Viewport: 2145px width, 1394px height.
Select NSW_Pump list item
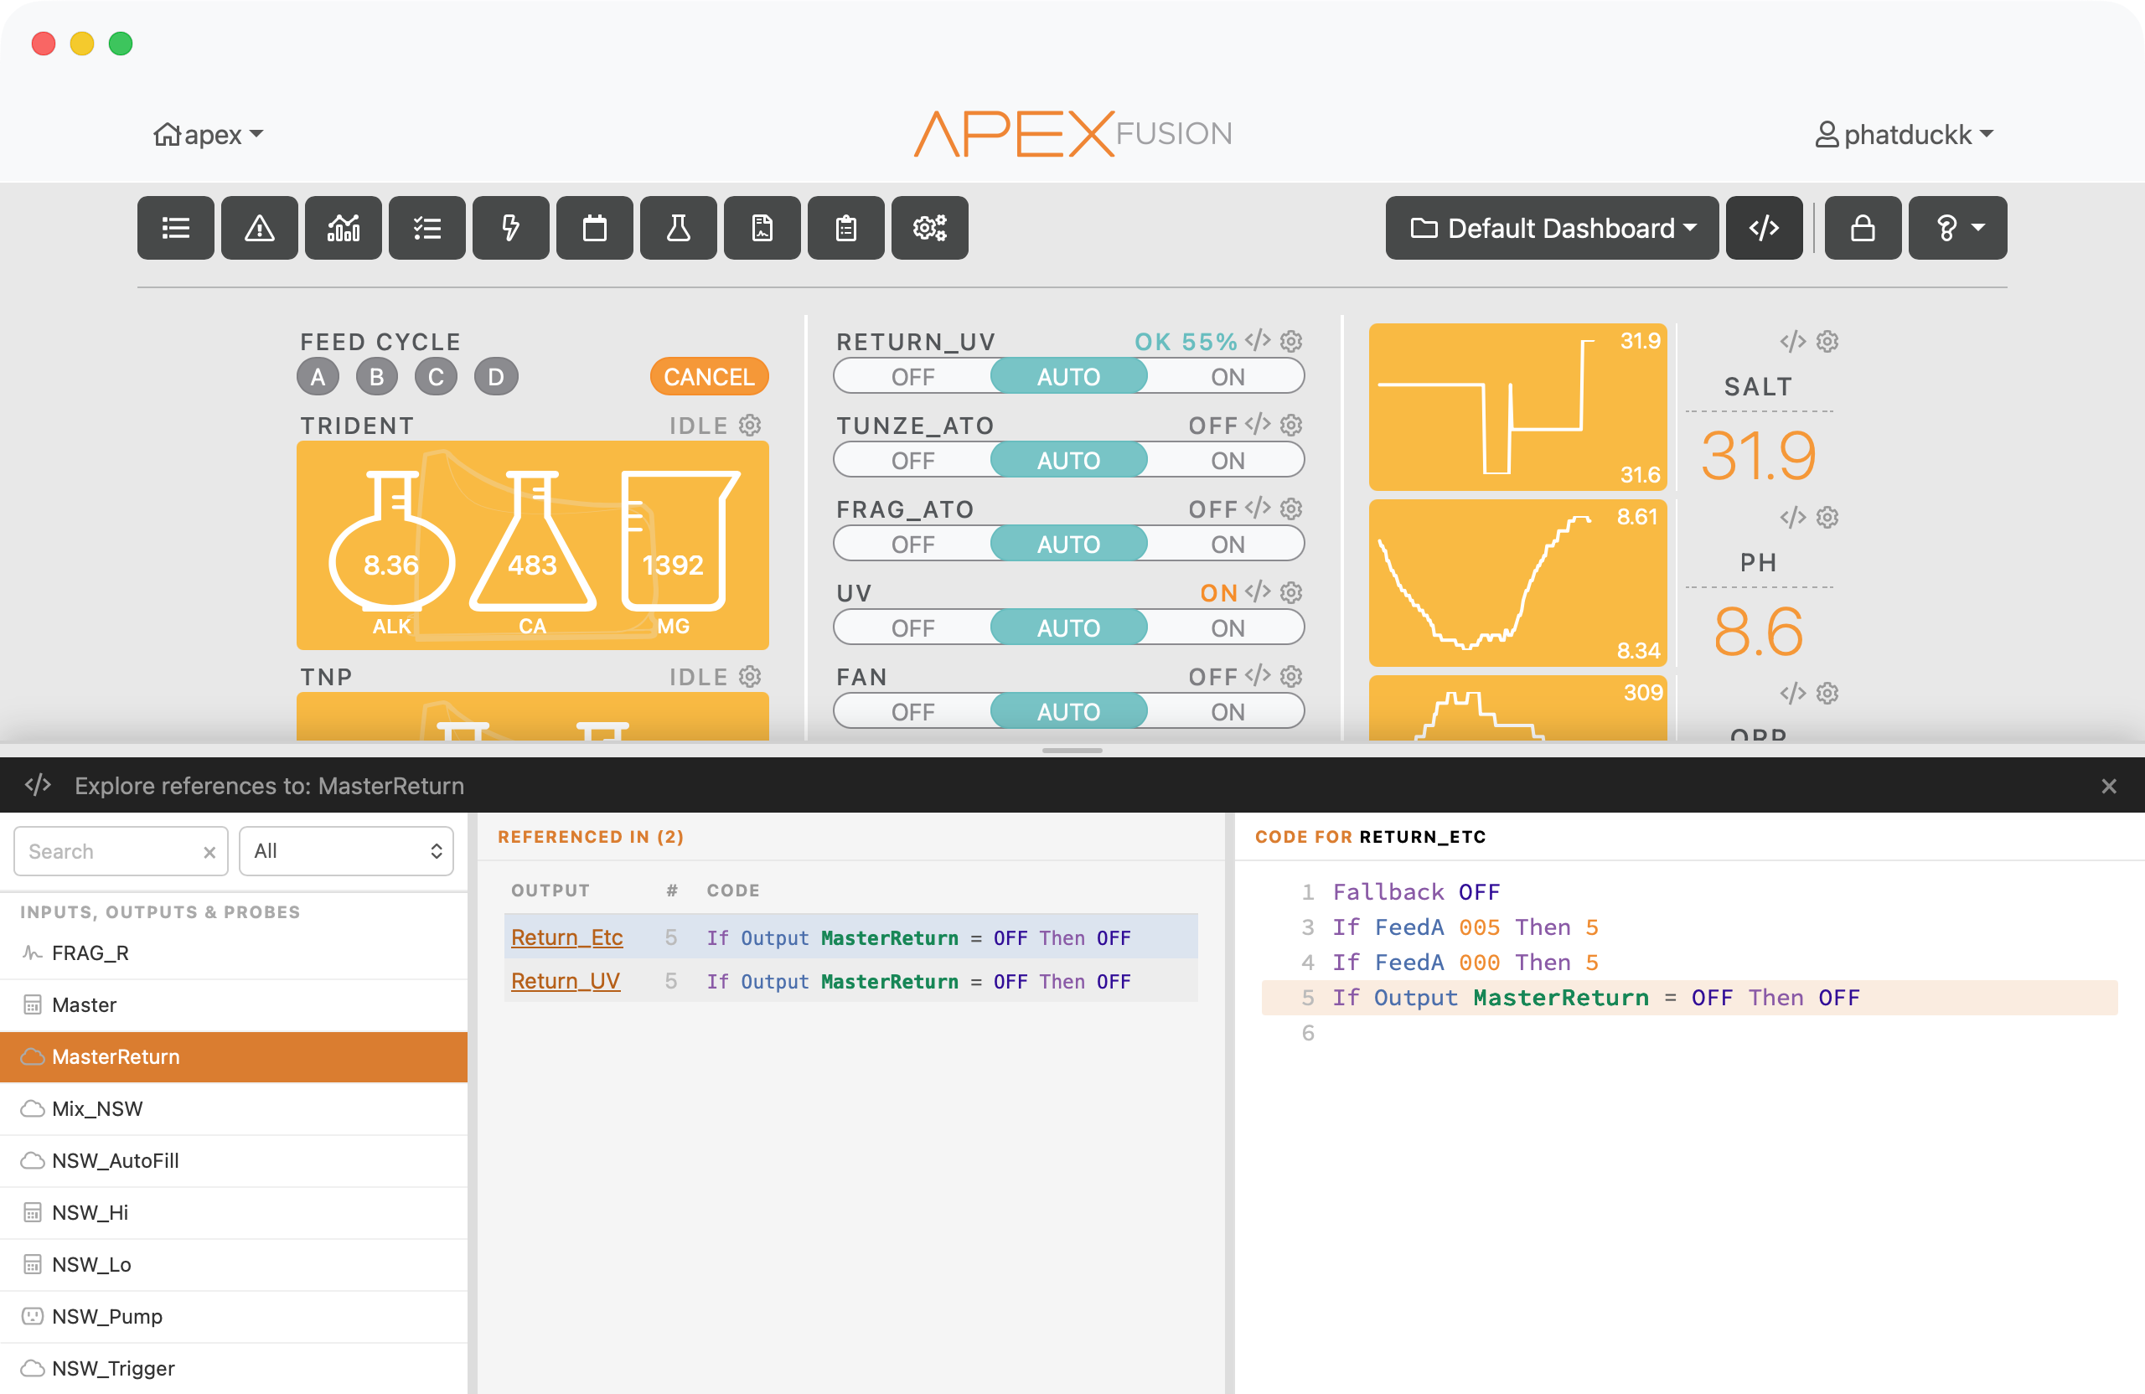234,1316
